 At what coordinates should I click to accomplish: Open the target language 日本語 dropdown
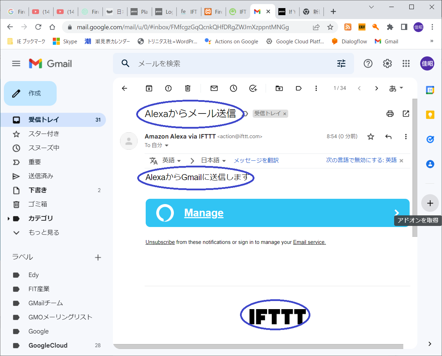click(213, 160)
